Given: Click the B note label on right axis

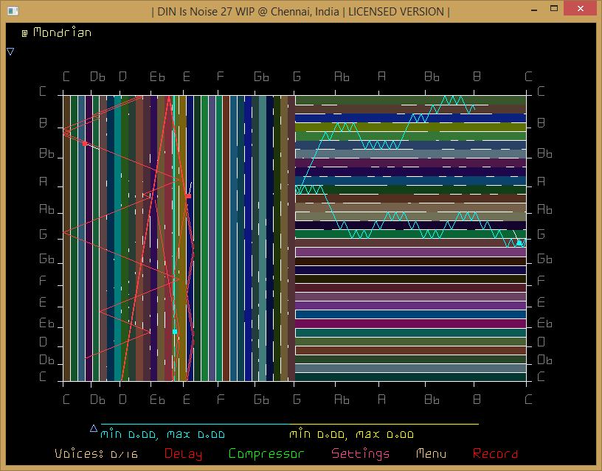Looking at the screenshot, I should pos(541,123).
